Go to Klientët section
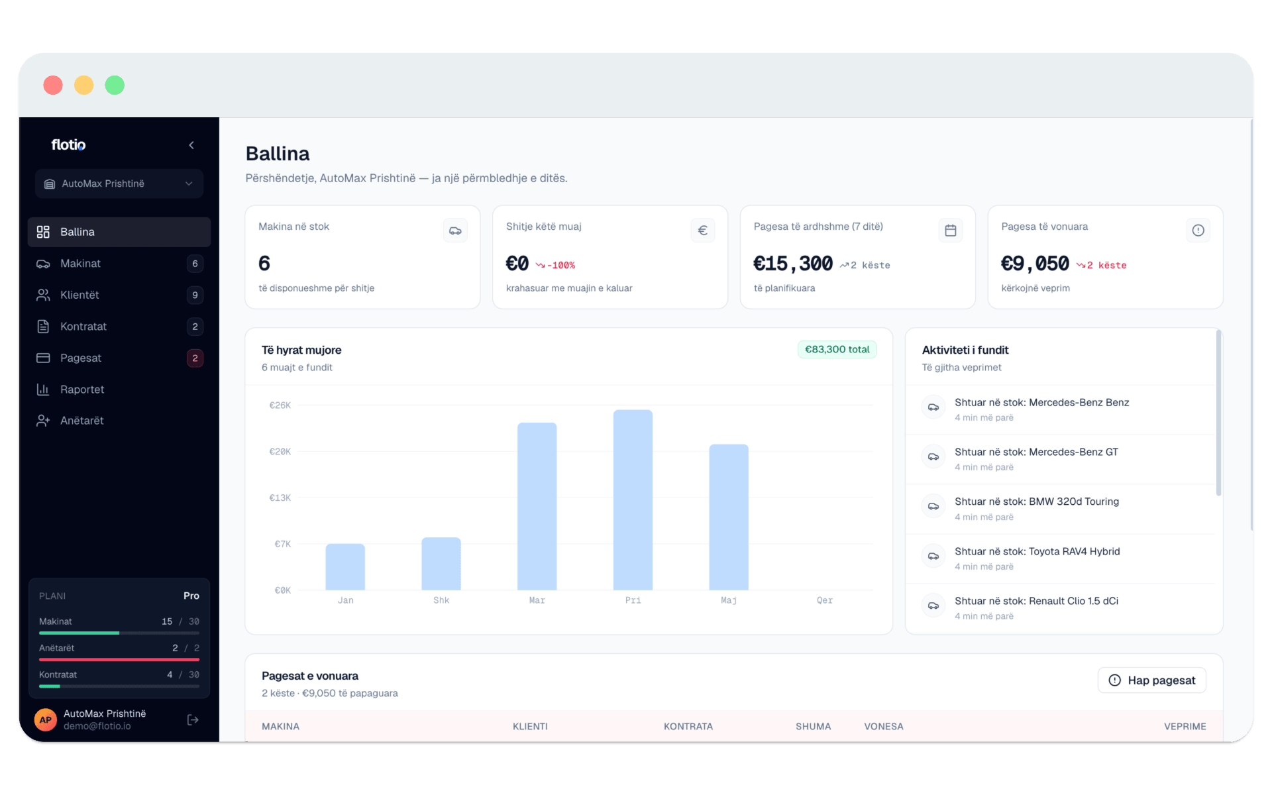This screenshot has width=1272, height=795. click(119, 295)
